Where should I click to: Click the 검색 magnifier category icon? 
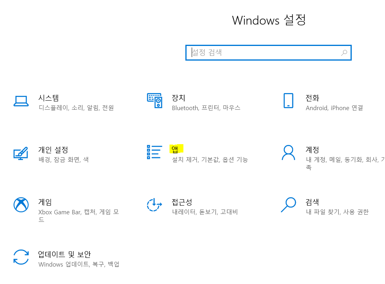[x=288, y=204]
